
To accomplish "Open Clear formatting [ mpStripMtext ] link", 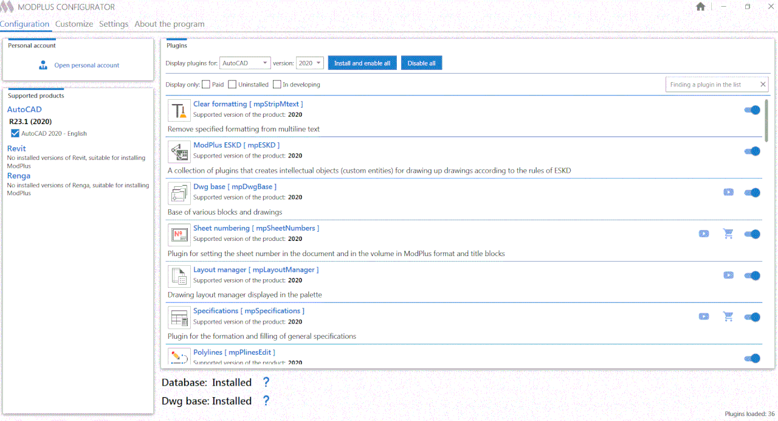I will pyautogui.click(x=248, y=104).
